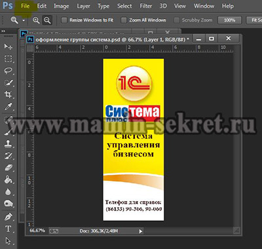This screenshot has height=249, width=262.
Task: Select the Brush tool
Action: click(x=9, y=132)
